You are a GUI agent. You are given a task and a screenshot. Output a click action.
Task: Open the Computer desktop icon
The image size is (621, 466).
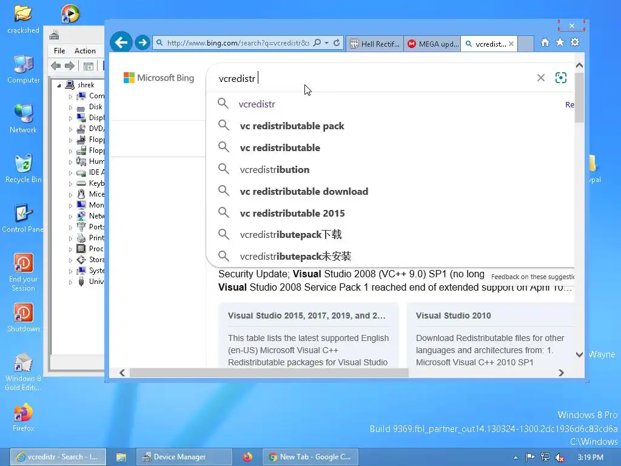tap(24, 69)
